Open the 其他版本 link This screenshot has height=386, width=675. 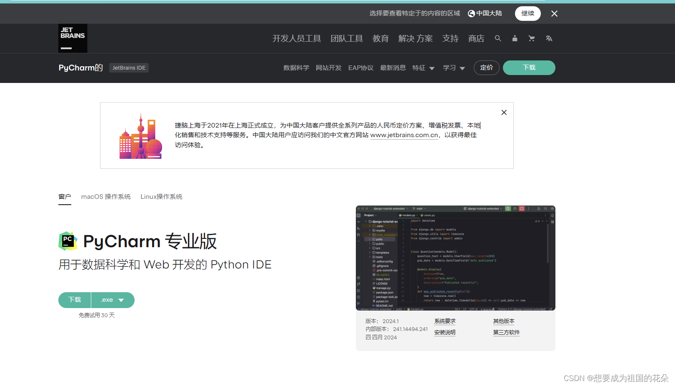tap(504, 321)
